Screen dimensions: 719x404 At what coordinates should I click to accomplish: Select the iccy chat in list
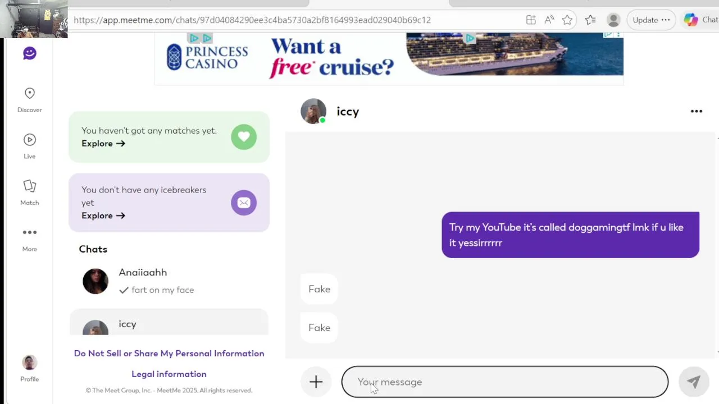pyautogui.click(x=169, y=322)
